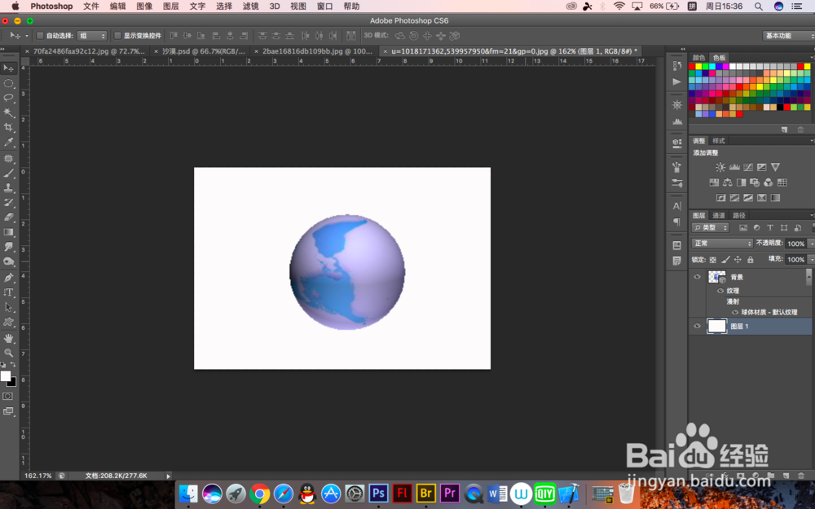Click the foreground color box
Viewport: 815px width, 509px height.
click(5, 376)
